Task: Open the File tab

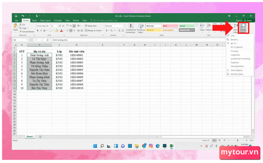Action: pyautogui.click(x=17, y=20)
